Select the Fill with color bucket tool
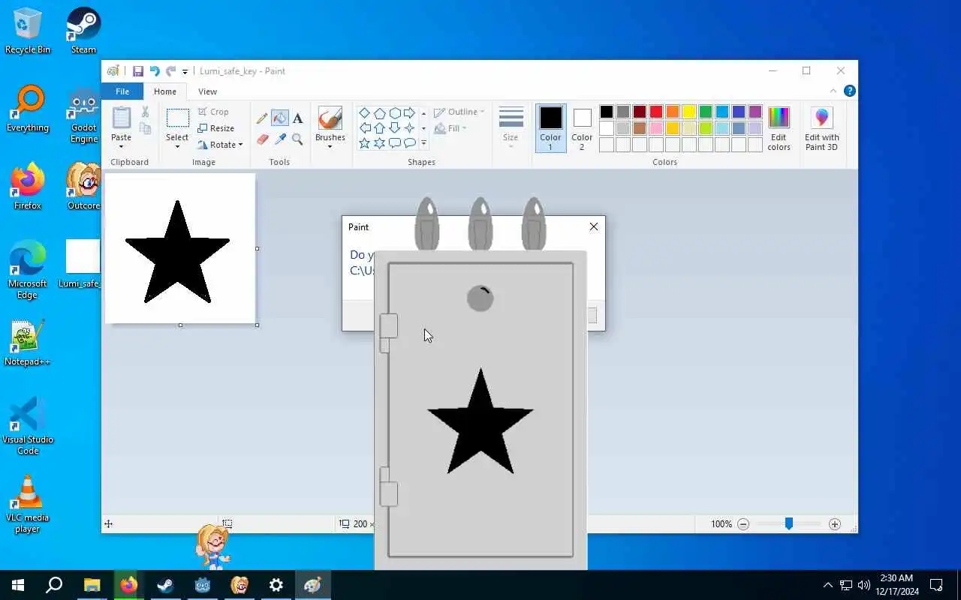The image size is (961, 600). point(280,118)
